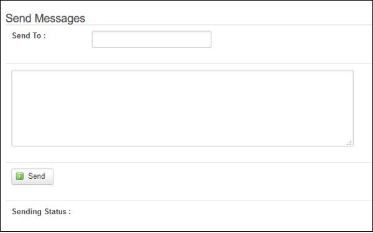Image resolution: width=373 pixels, height=233 pixels.
Task: Click the "Sending Status :" label
Action: click(x=42, y=212)
